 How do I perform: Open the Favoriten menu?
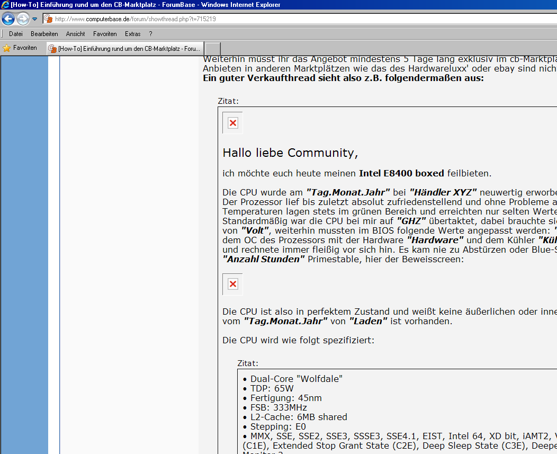point(105,34)
